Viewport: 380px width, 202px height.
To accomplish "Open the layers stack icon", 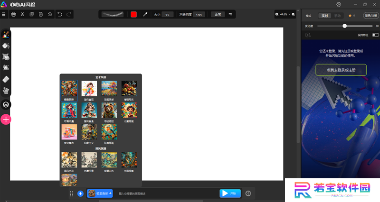I will click(6, 104).
